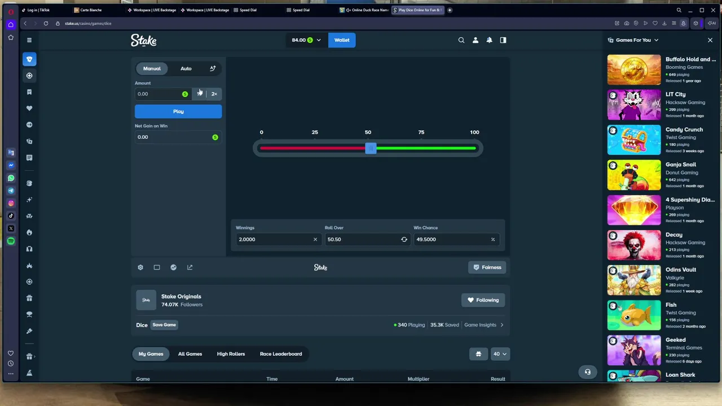
Task: Reload the Stake page
Action: [x=46, y=24]
